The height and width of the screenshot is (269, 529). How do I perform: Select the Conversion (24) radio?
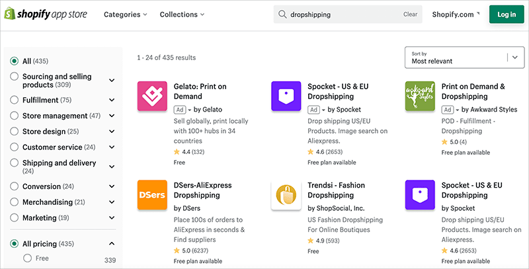[x=14, y=186]
